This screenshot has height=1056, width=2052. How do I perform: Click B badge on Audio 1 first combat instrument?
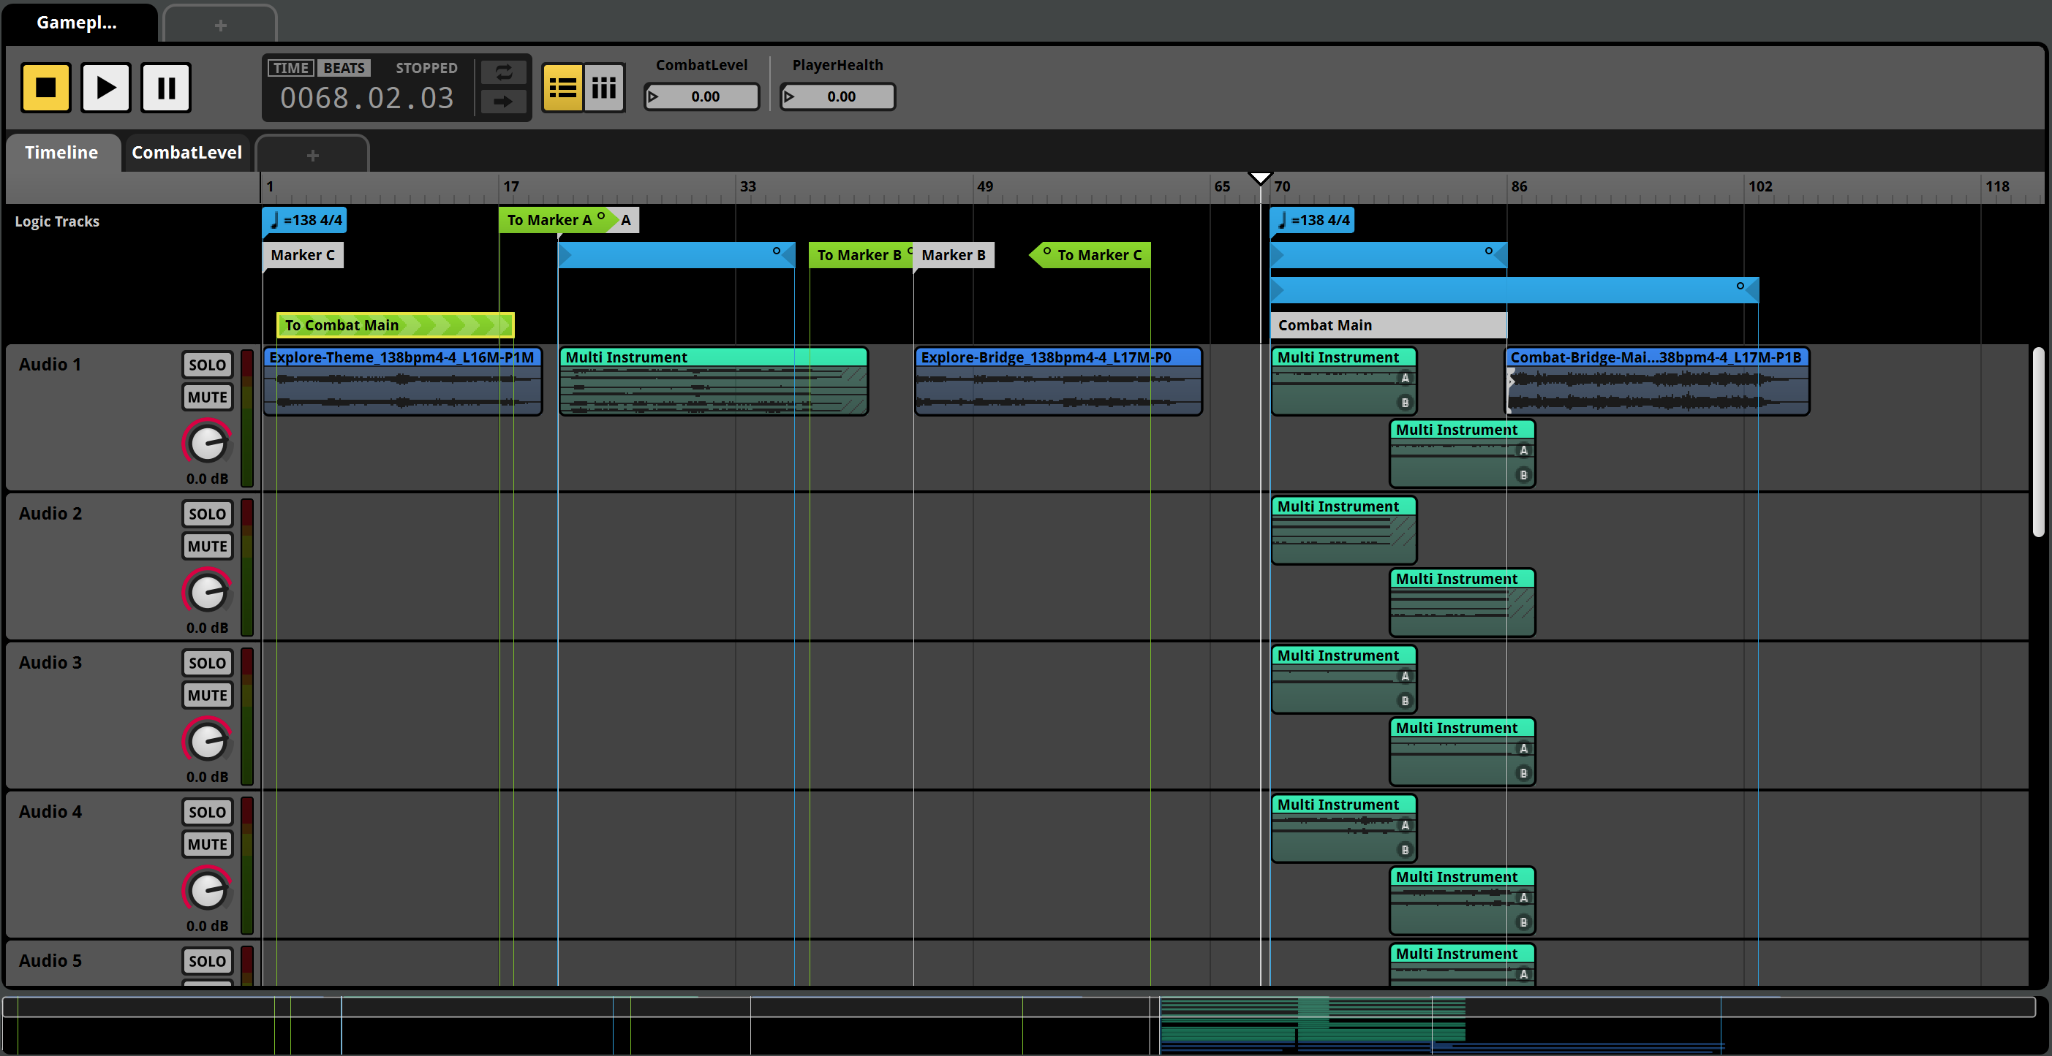pos(1404,403)
